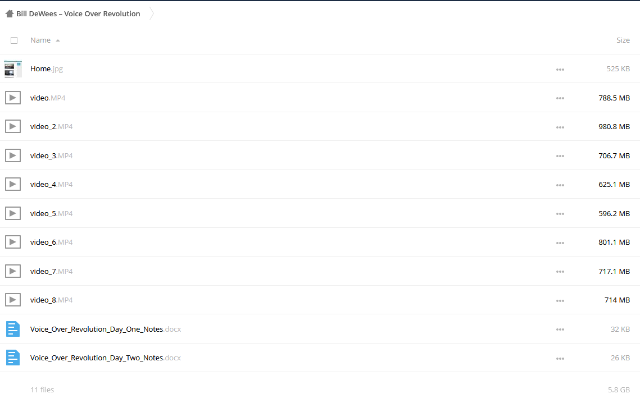This screenshot has width=640, height=403.
Task: Click the play icon for video_4.MP4
Action: (13, 184)
